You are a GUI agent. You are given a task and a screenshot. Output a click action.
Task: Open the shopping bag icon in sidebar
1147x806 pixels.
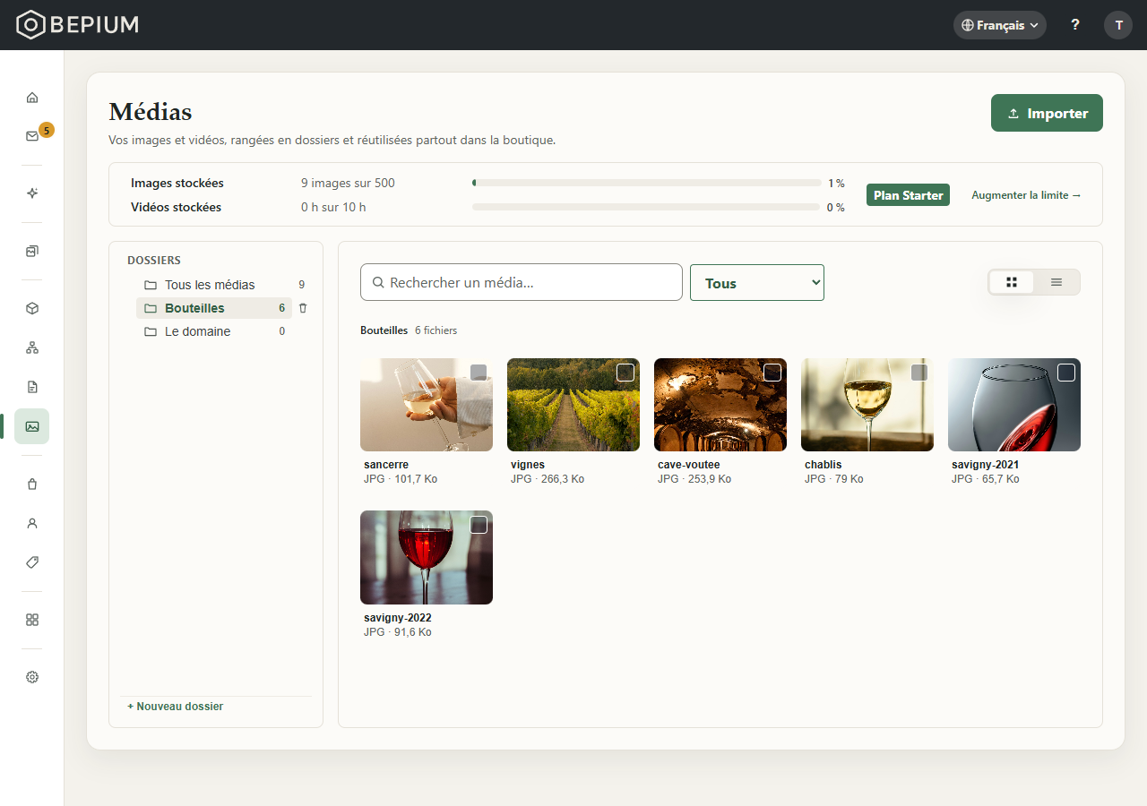click(32, 484)
